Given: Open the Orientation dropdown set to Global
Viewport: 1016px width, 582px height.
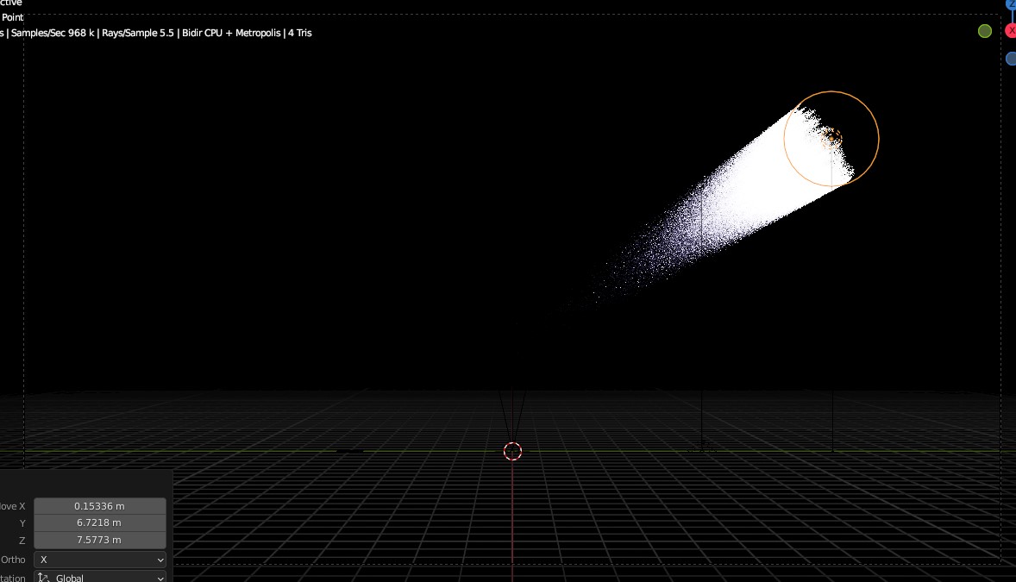Looking at the screenshot, I should pos(100,577).
